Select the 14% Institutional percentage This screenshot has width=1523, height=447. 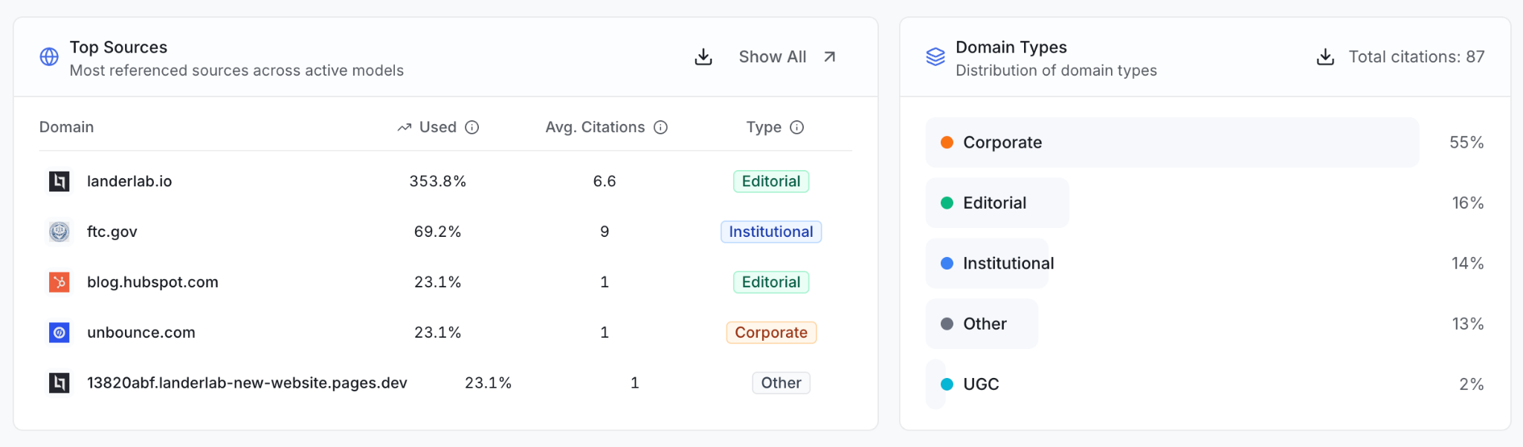(1468, 264)
